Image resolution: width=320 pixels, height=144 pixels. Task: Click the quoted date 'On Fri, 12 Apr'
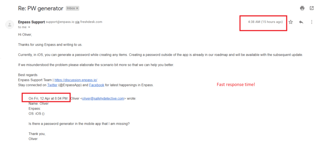pyautogui.click(x=39, y=98)
